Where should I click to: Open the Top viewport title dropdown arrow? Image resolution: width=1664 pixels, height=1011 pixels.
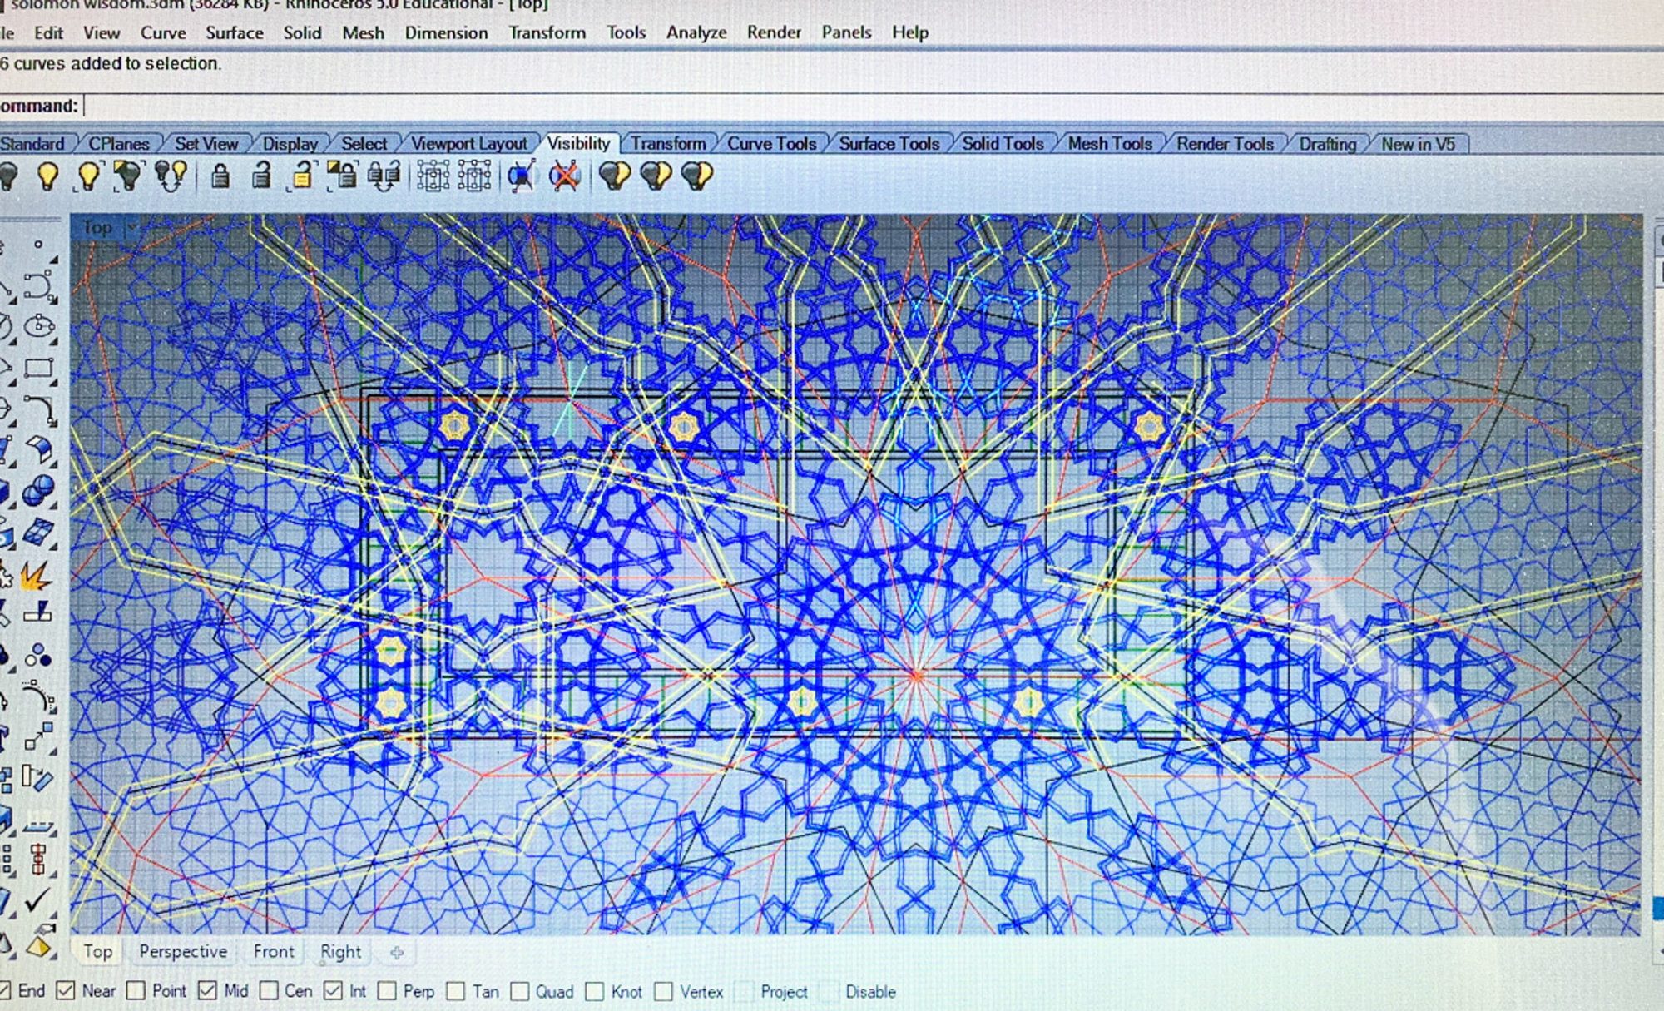pos(131,227)
